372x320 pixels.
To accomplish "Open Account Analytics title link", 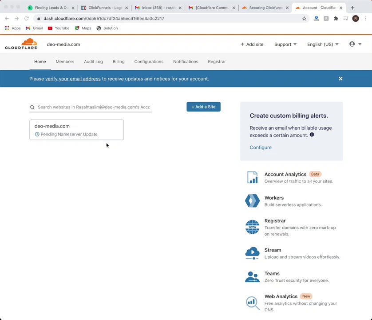I will tap(285, 174).
